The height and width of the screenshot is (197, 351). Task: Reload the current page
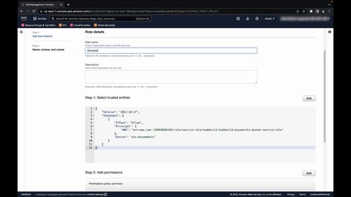coord(34,11)
